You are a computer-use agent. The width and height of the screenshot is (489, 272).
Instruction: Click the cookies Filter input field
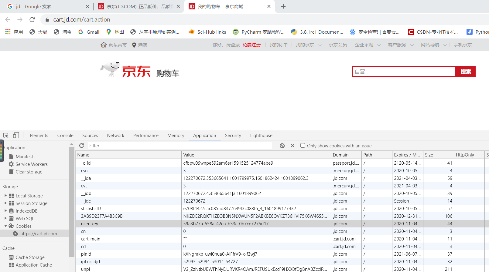coord(180,146)
